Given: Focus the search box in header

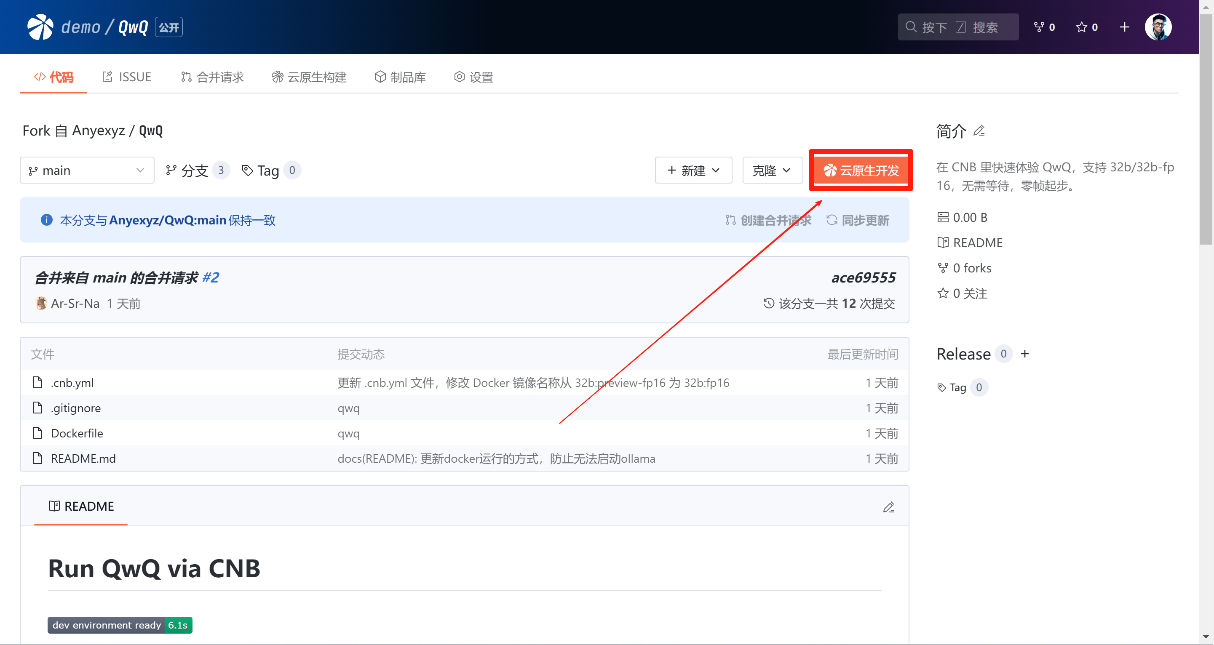Looking at the screenshot, I should [957, 27].
